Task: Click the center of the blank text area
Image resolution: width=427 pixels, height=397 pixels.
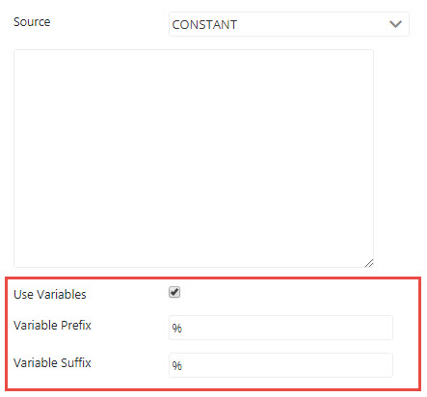Action: coord(194,158)
